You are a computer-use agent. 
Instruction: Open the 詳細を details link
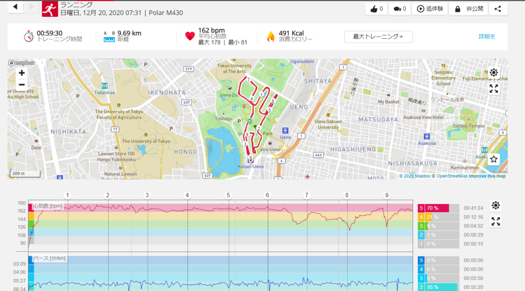[x=487, y=37]
